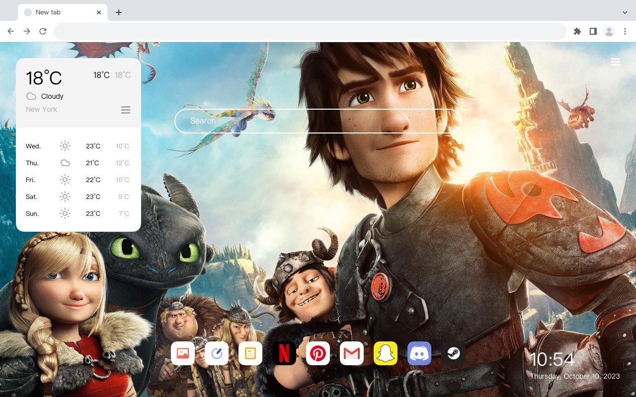The width and height of the screenshot is (636, 397).
Task: Click the Sunday sunny forecast icon
Action: (x=65, y=213)
